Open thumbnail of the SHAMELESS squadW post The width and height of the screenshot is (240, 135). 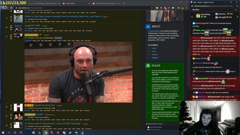point(18,117)
